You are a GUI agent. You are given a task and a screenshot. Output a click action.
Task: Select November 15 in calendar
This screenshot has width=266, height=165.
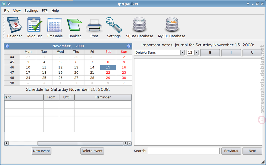click(108, 67)
